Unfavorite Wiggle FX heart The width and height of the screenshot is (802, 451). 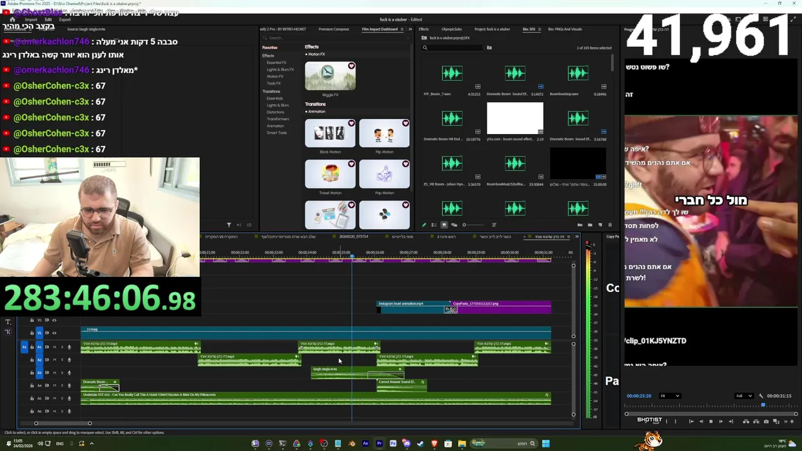[x=351, y=66]
